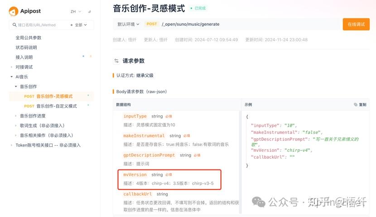376x217 pixels.
Task: Click the inputType parameter name
Action: tap(135, 116)
